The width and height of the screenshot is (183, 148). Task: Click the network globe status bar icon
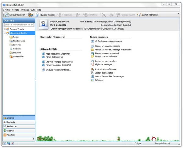[x=9, y=143]
